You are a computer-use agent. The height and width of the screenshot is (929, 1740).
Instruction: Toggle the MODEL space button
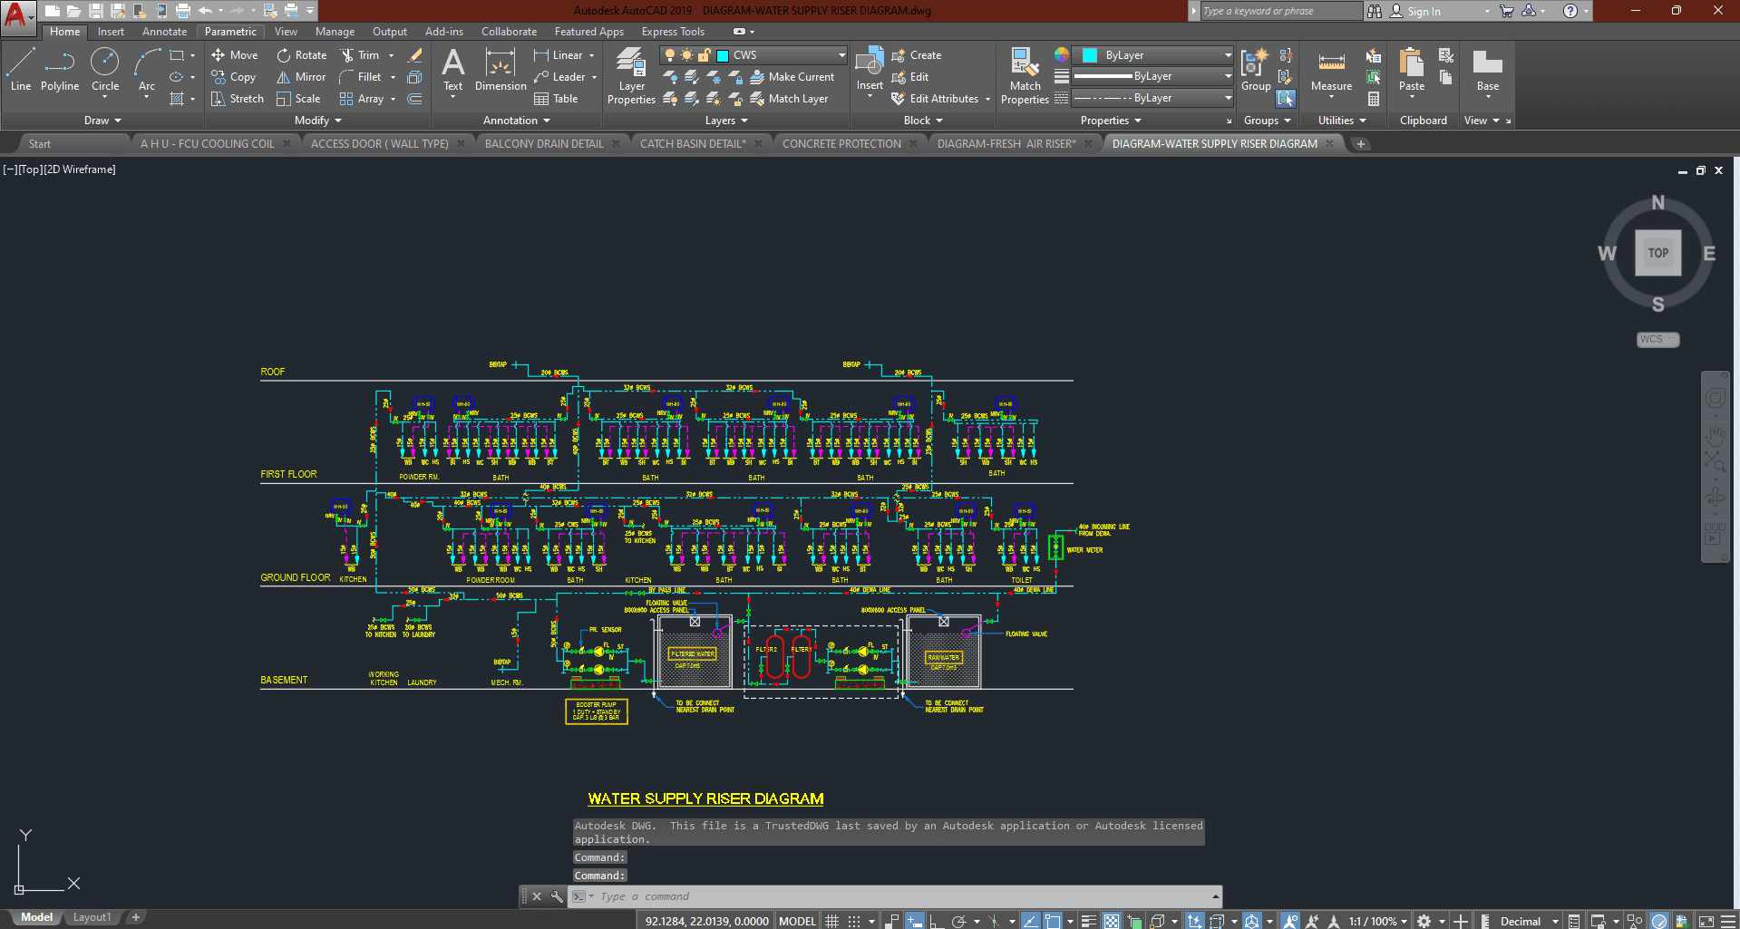[797, 921]
